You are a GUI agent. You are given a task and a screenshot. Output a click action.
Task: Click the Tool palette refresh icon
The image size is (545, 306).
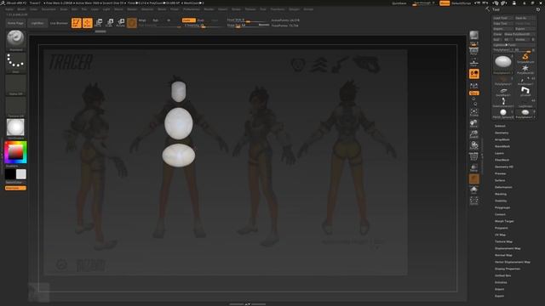(538, 9)
